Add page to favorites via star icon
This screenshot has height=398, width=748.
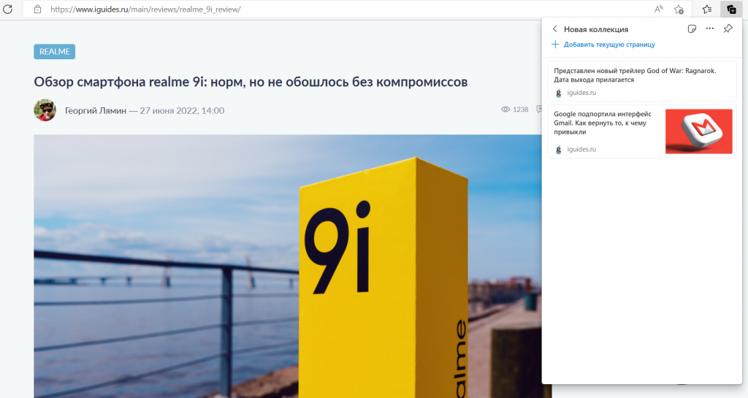coord(679,9)
